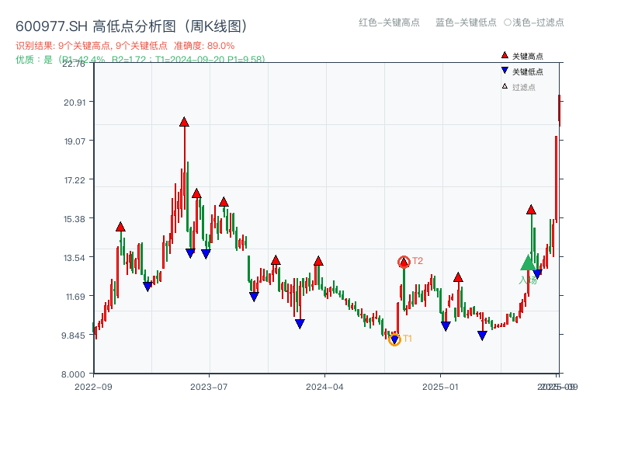Click the circled T1 low-point marker
The image size is (621, 466).
[x=394, y=339]
